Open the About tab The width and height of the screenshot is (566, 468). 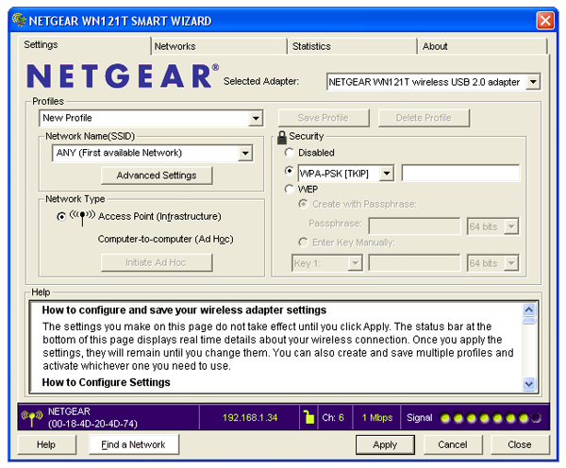(x=482, y=46)
